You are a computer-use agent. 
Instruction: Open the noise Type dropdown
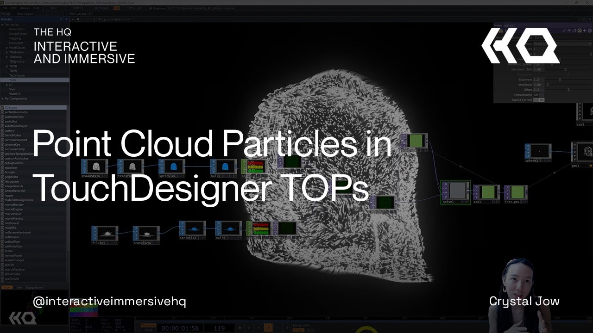click(562, 44)
